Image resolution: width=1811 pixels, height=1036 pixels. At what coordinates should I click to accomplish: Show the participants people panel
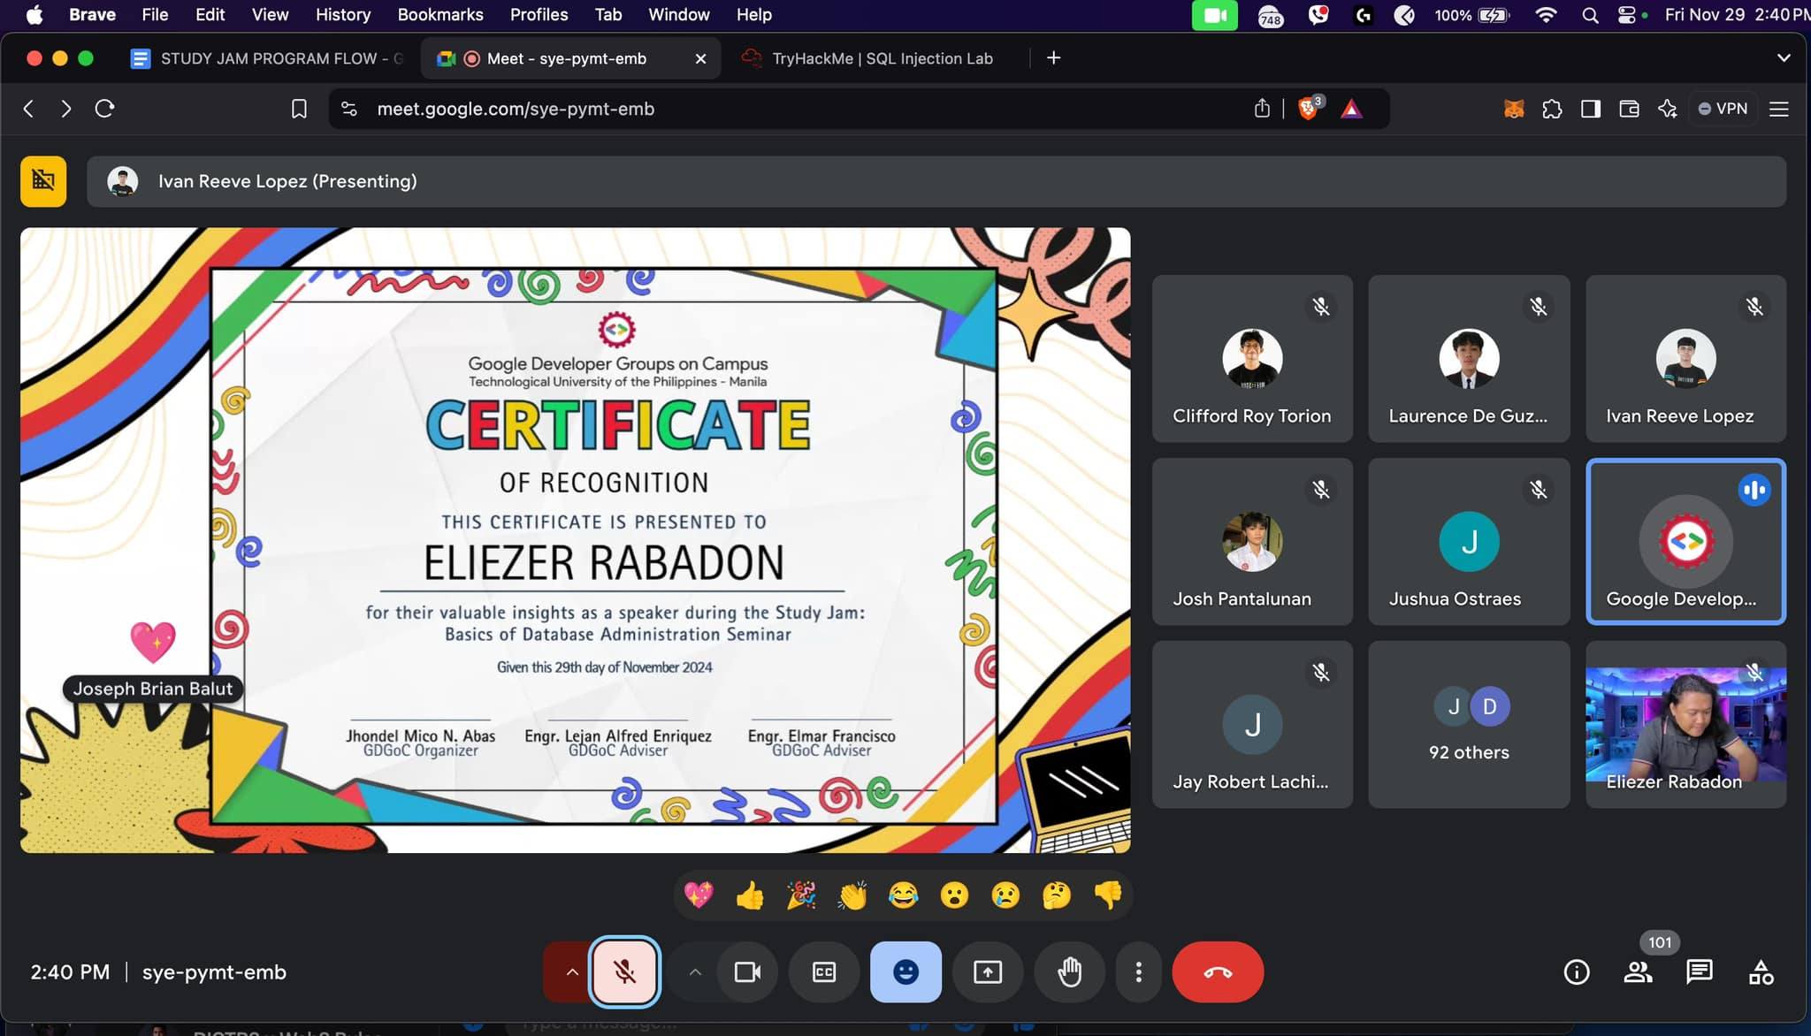(x=1638, y=972)
